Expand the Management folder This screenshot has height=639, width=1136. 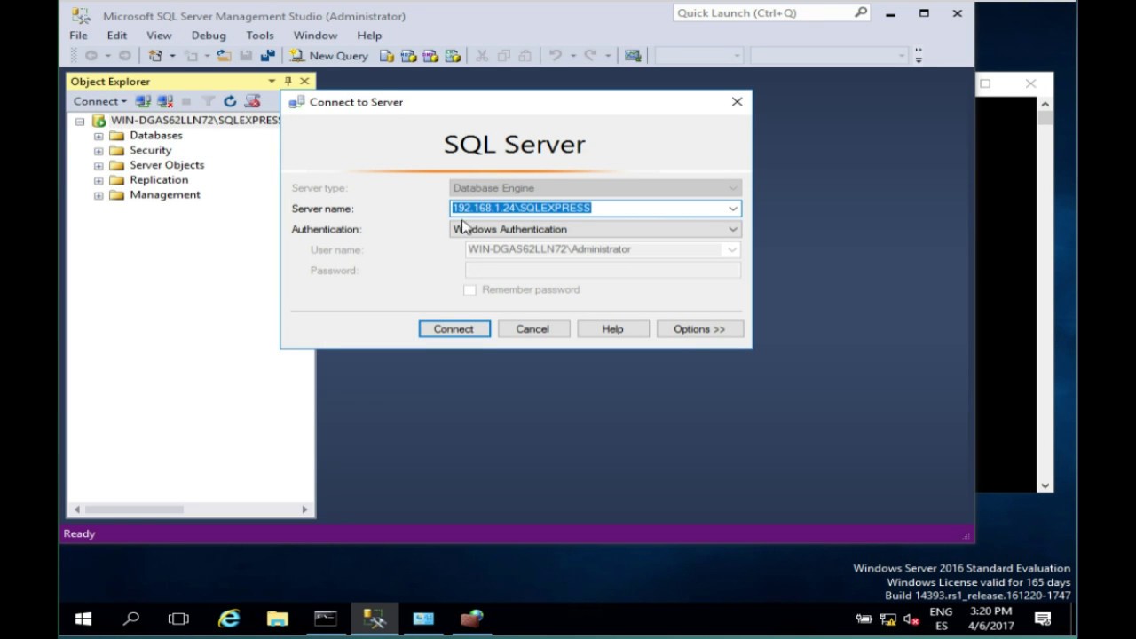click(x=99, y=195)
